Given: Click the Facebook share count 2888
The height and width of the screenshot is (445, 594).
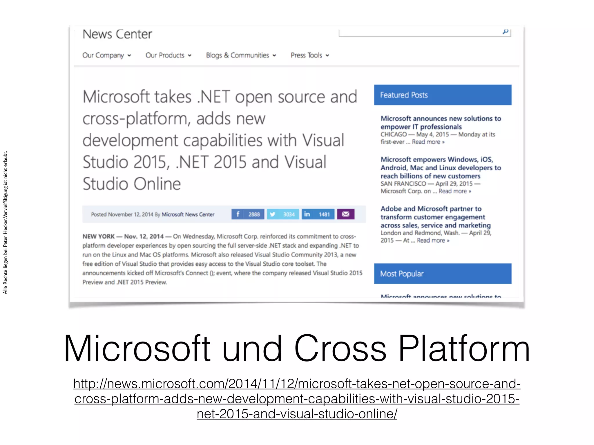Looking at the screenshot, I should (254, 214).
